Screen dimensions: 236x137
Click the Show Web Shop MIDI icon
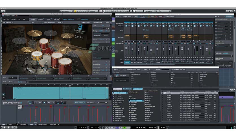click(x=173, y=70)
